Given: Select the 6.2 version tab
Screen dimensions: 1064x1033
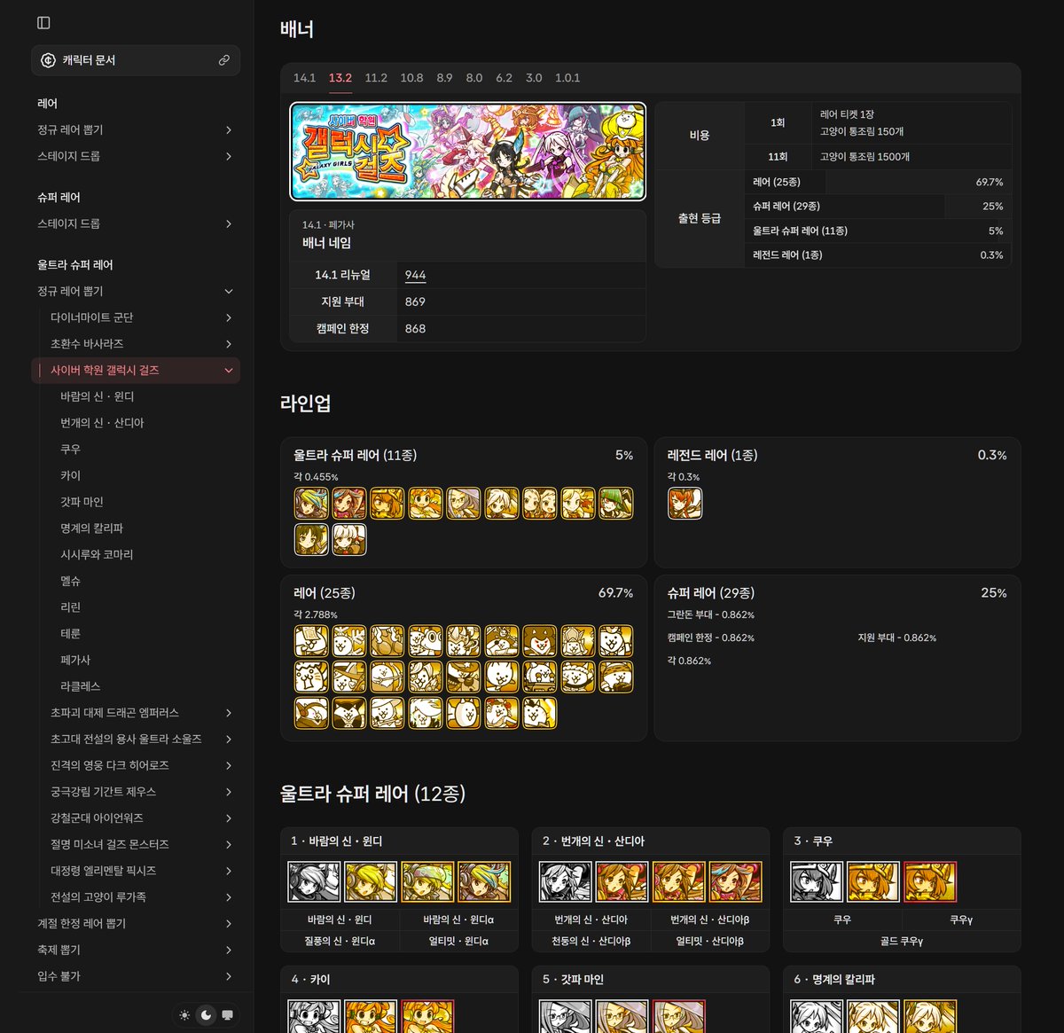Looking at the screenshot, I should (x=504, y=78).
